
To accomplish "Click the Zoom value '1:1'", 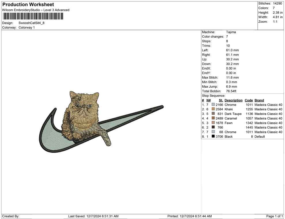I will pos(275,22).
